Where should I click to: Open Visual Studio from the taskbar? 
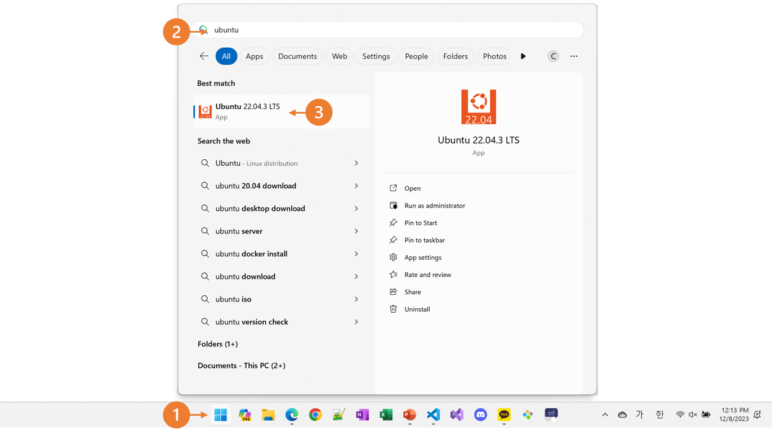457,415
